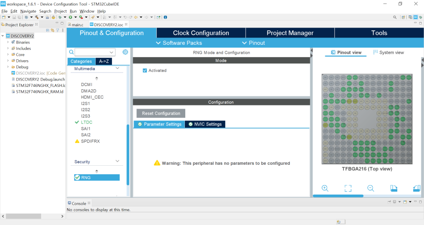The width and height of the screenshot is (424, 225).
Task: Select the SPDIFRX peripheral
Action: (90, 141)
